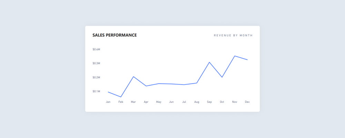The height and width of the screenshot is (138, 345).
Task: Select the Aug month label
Action: coord(197,102)
